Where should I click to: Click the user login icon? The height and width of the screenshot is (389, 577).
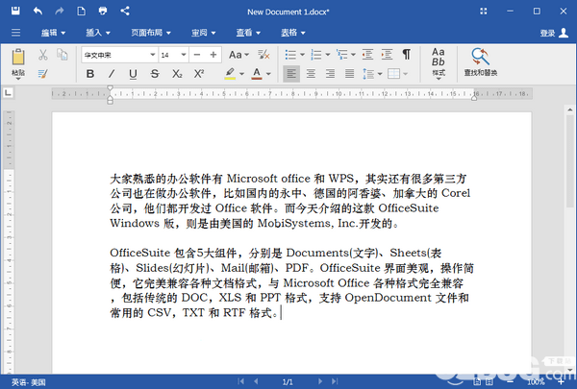click(564, 33)
